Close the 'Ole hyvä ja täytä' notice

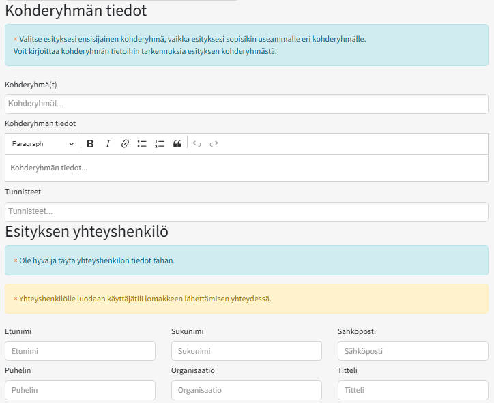16,260
